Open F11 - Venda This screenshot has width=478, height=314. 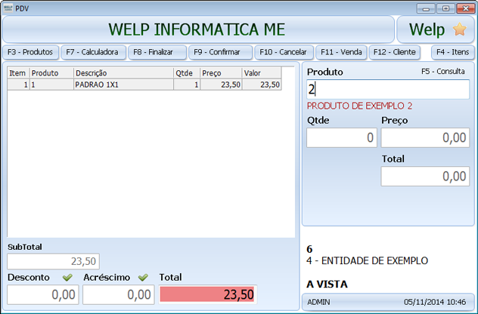(341, 52)
